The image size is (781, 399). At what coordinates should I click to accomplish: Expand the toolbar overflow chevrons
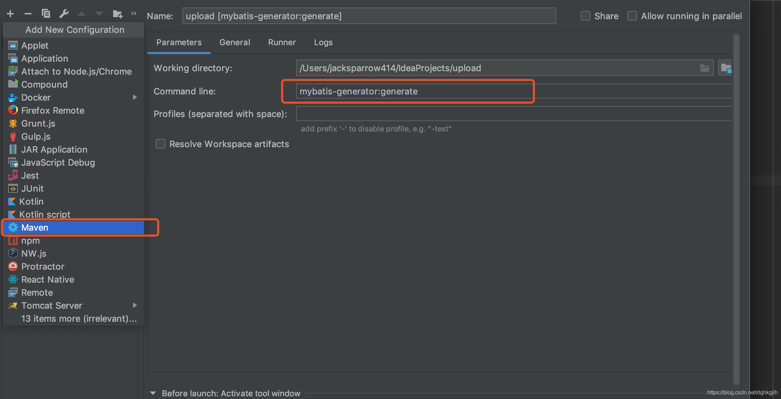tap(134, 13)
